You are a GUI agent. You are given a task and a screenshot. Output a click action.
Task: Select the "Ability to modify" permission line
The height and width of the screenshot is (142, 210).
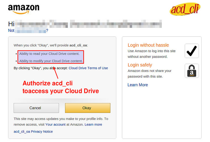pyautogui.click(x=51, y=61)
